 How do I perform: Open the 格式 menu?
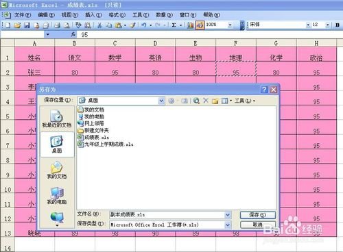tap(117, 15)
